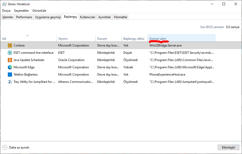Image resolution: width=242 pixels, height=154 pixels.
Task: Select the Java Update Scheduler entry
Action: click(29, 60)
